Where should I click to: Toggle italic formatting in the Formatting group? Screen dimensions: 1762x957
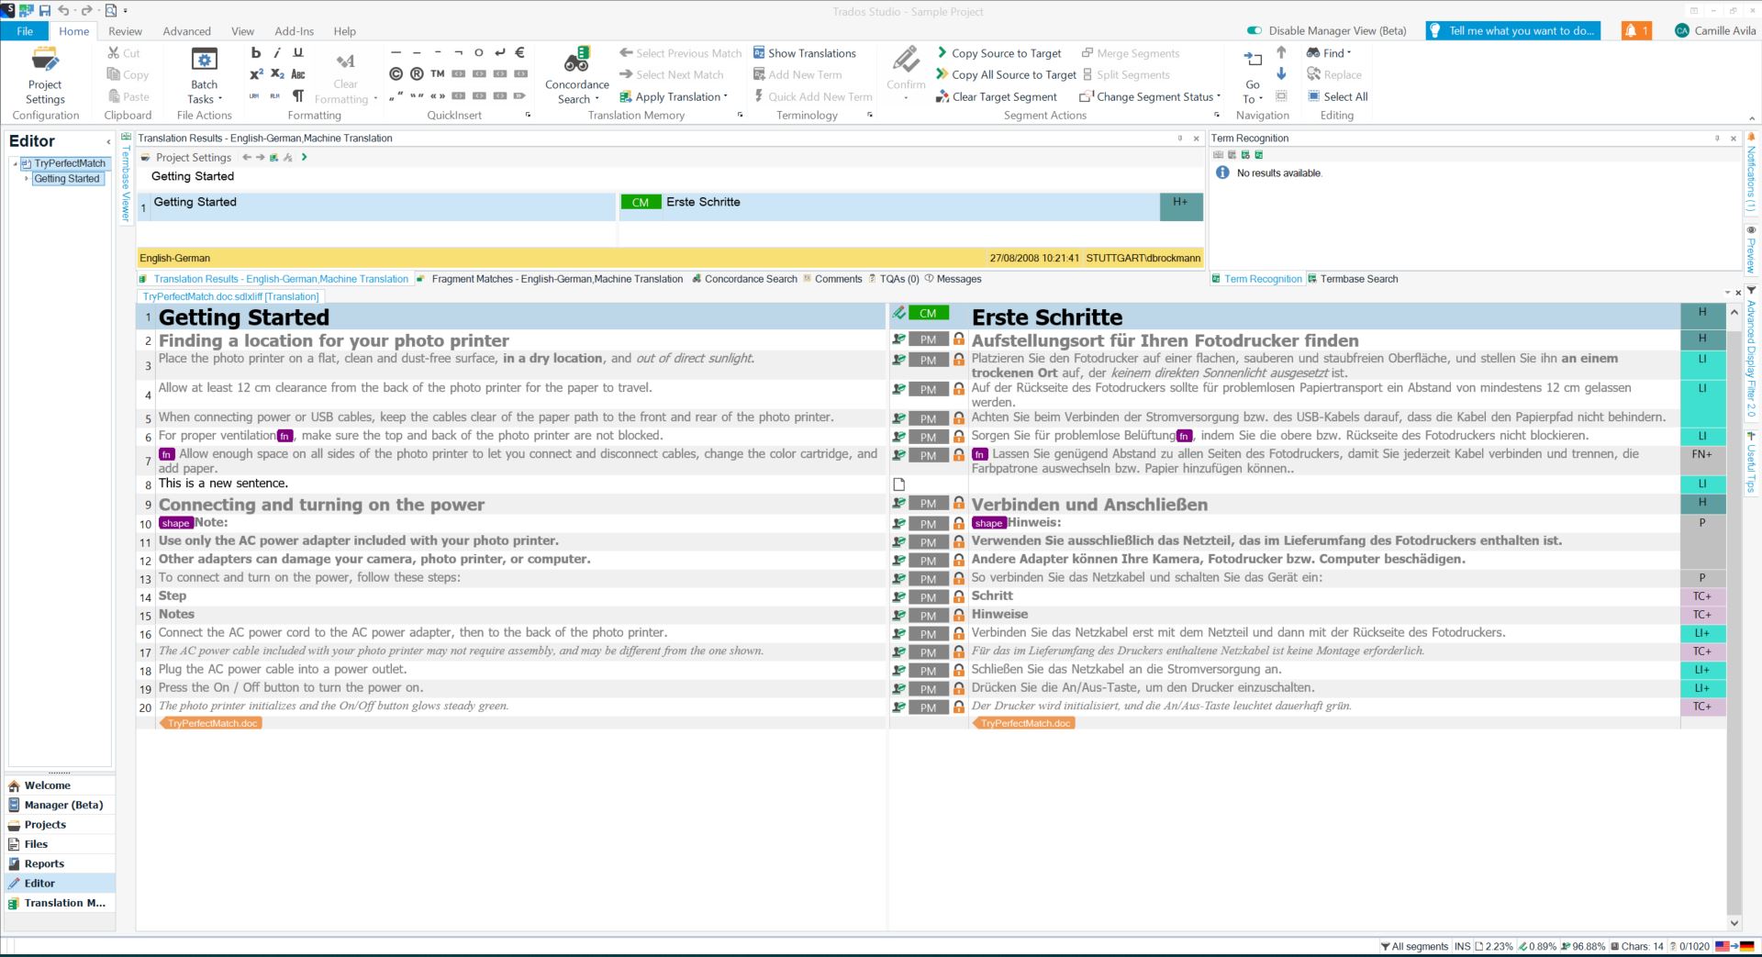(276, 52)
